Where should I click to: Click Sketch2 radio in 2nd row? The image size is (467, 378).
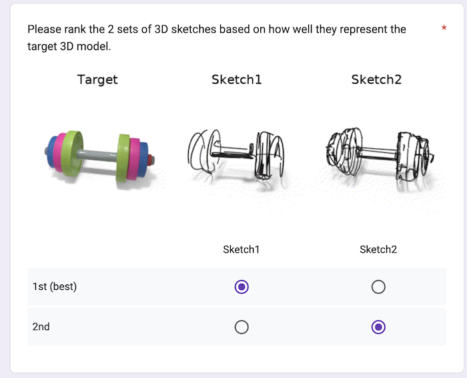[x=378, y=327]
